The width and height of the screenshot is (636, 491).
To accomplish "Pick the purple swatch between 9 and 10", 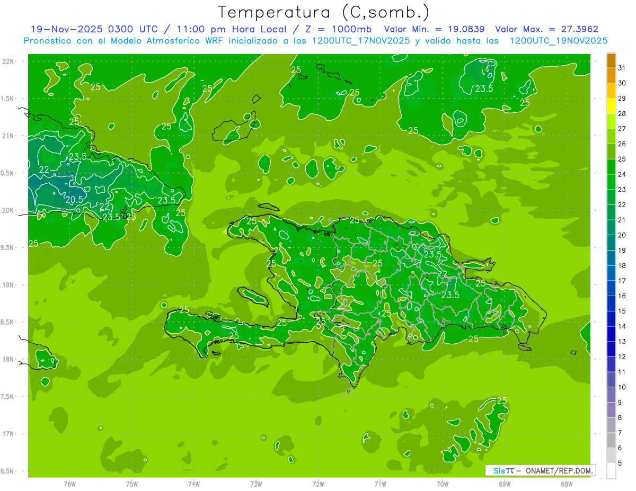I will click(611, 395).
